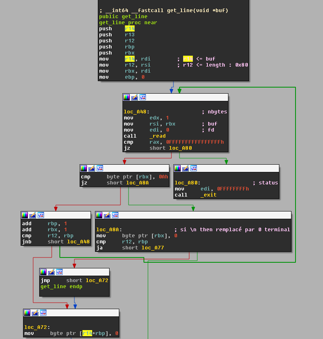Select highlighted r14 in push r14 line

(x=130, y=29)
